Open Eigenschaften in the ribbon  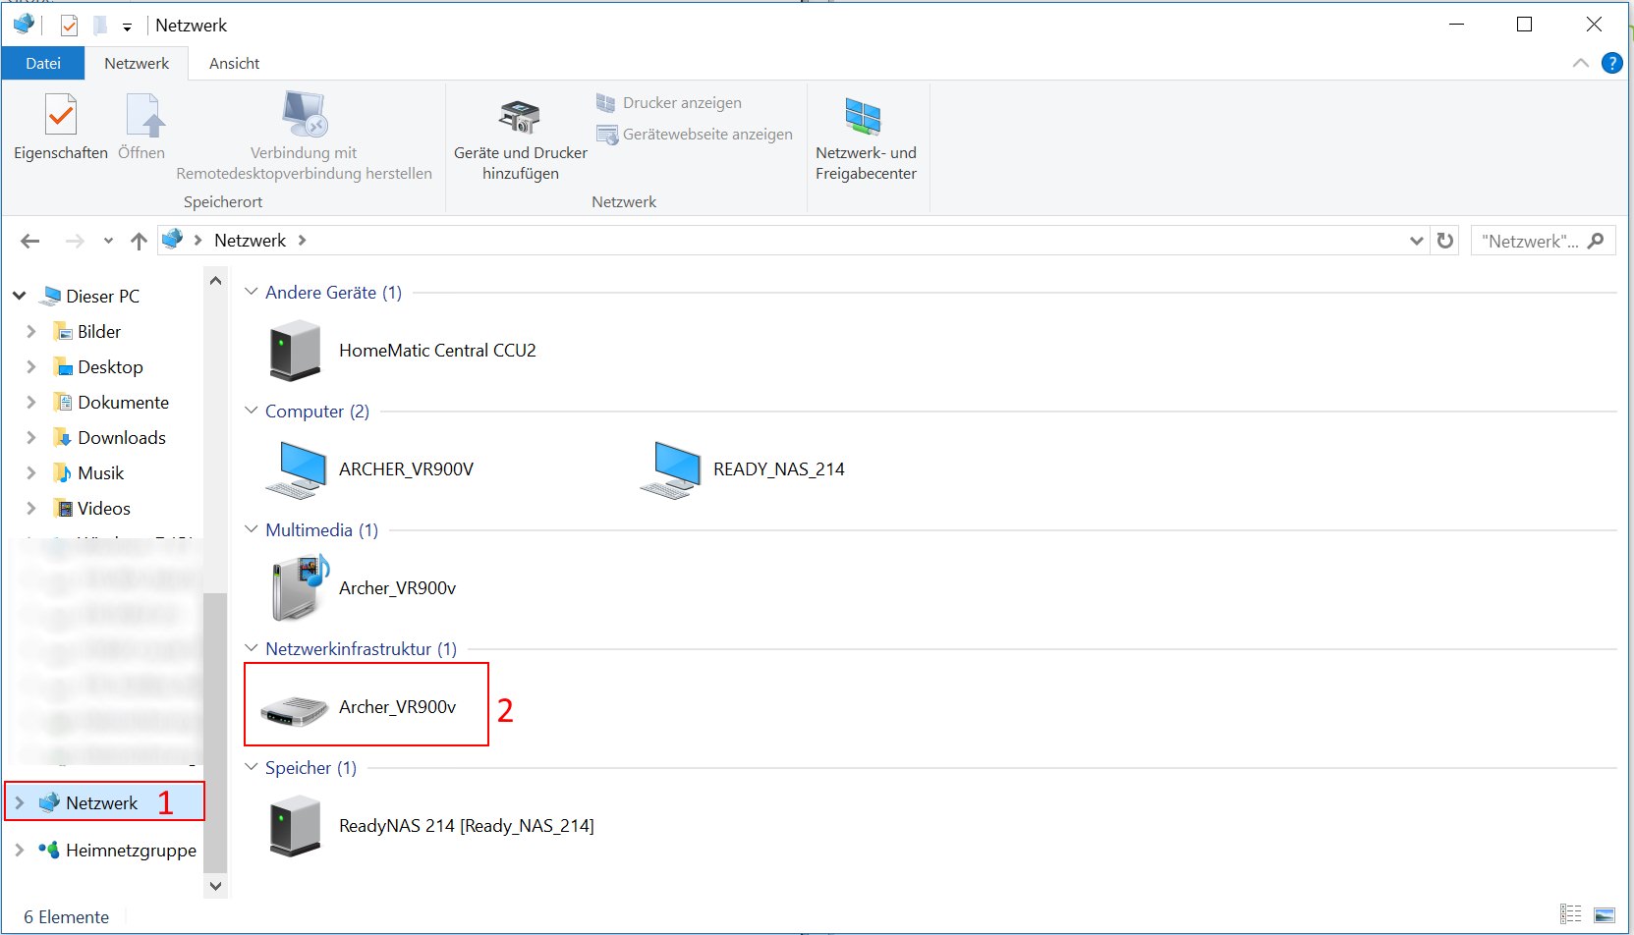(x=61, y=126)
